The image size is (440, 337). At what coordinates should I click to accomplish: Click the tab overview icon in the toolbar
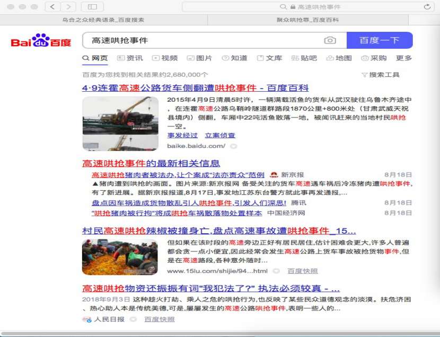(x=92, y=6)
